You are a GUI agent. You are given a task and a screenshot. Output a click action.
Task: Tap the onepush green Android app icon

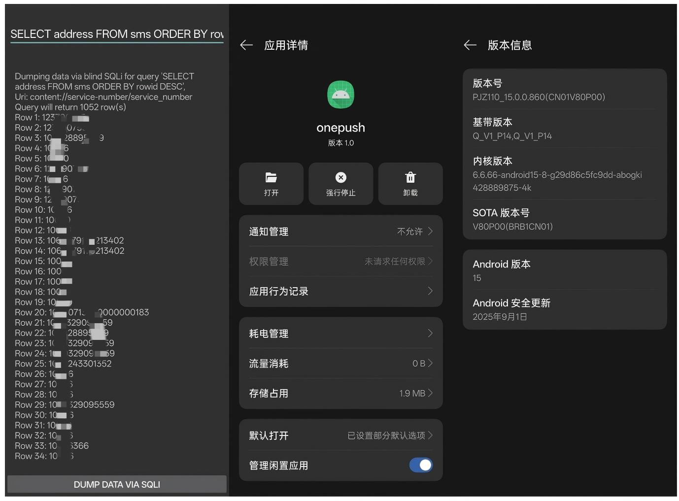(340, 95)
